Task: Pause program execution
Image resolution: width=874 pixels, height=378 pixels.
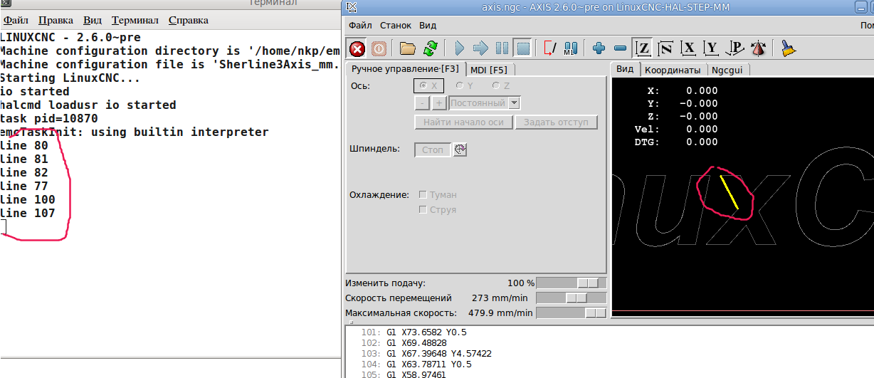Action: click(502, 48)
